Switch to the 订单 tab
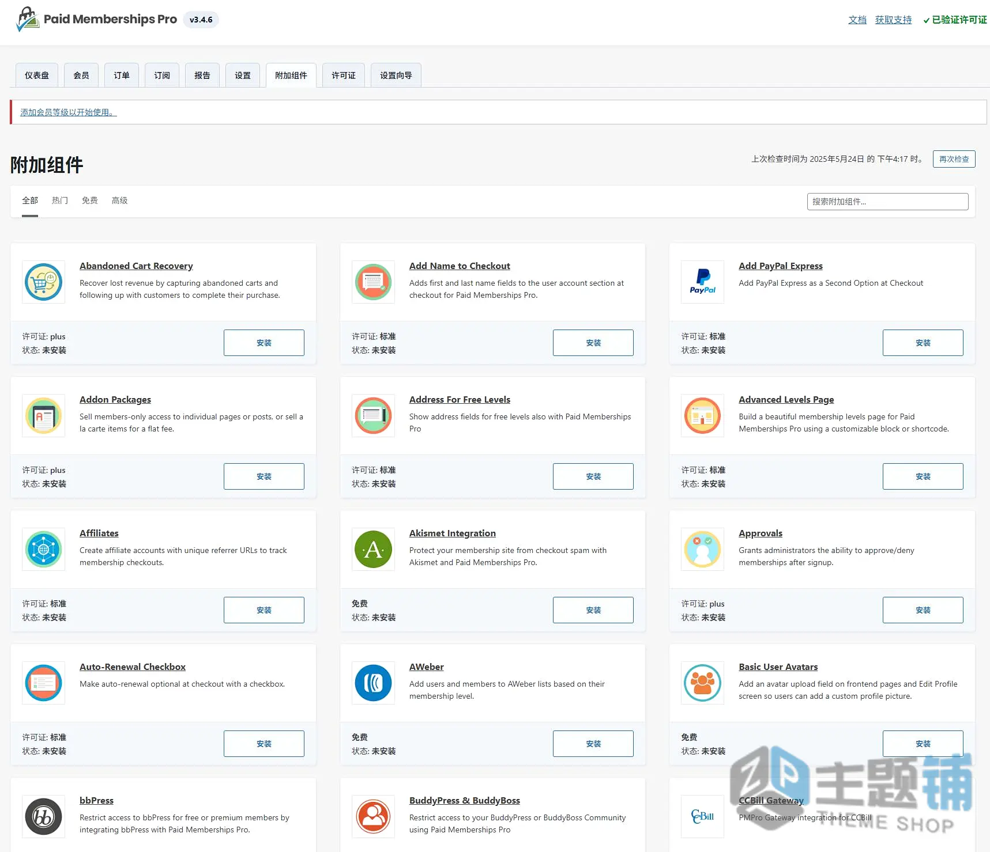This screenshot has height=852, width=990. tap(122, 75)
